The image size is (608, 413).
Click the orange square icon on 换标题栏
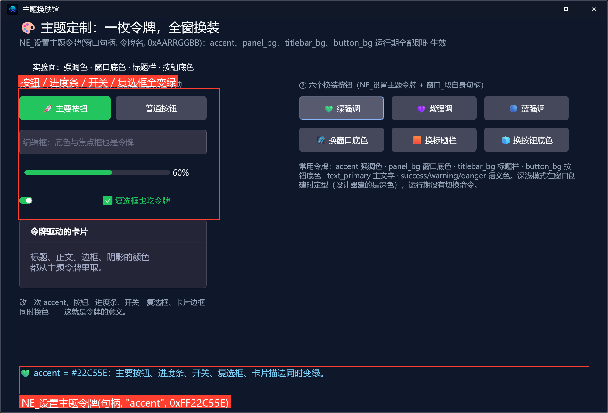point(417,140)
